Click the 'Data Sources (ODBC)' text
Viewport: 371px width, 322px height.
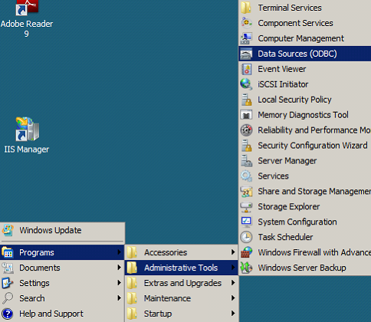pyautogui.click(x=297, y=54)
